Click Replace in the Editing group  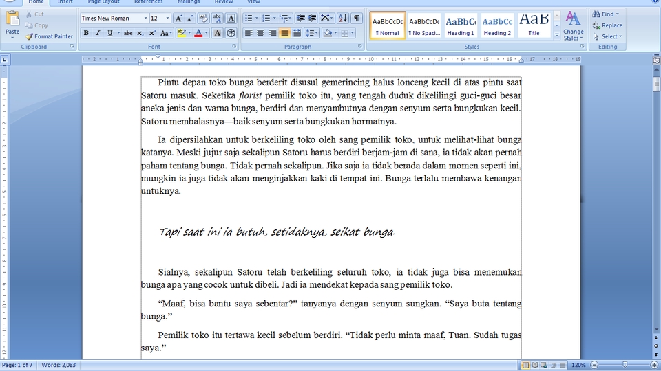pos(607,25)
